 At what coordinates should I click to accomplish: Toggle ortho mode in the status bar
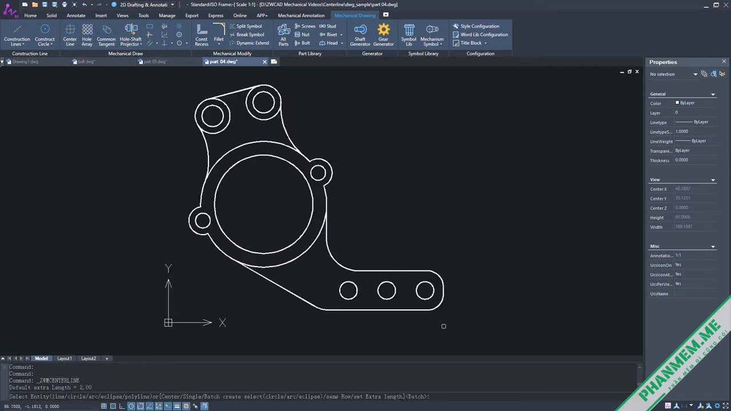coord(122,406)
